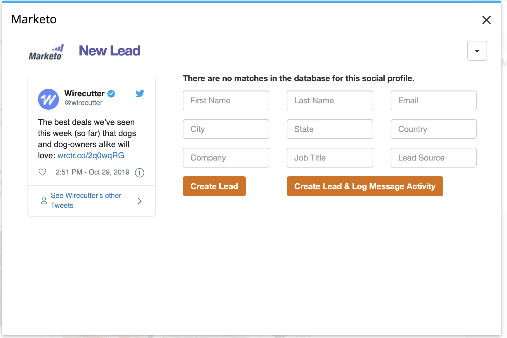Open the tweet info icon
507x338 pixels.
140,173
